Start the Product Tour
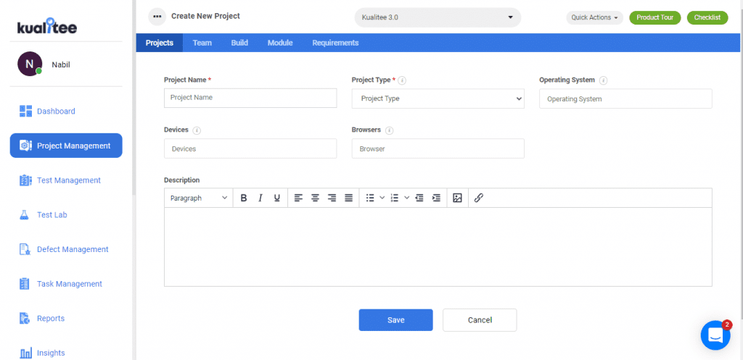Screen dimensions: 743x360 click(655, 17)
